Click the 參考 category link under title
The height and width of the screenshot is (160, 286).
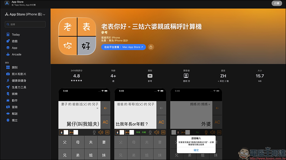pos(104,33)
